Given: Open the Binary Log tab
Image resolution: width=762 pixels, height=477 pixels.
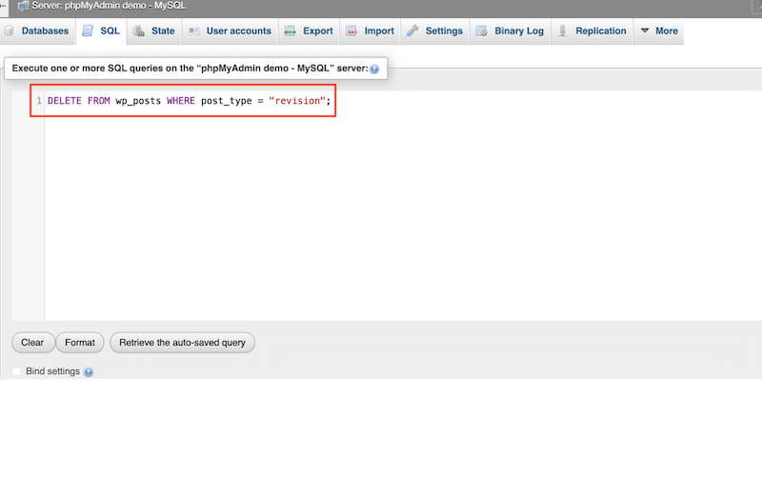Looking at the screenshot, I should point(510,31).
